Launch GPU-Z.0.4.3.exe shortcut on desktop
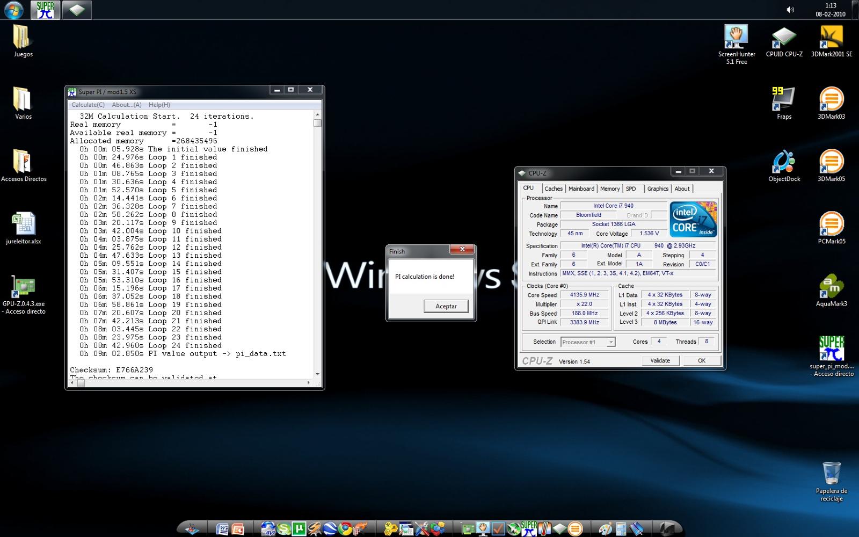859x537 pixels. pyautogui.click(x=24, y=295)
